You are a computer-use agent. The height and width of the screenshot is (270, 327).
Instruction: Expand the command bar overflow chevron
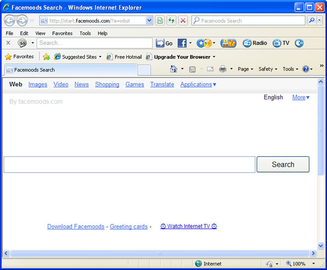coord(322,66)
